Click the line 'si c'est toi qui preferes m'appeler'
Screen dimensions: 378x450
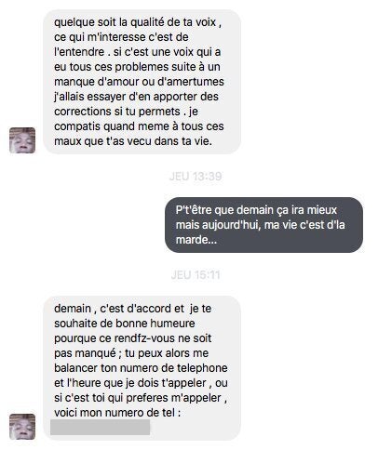pos(138,398)
